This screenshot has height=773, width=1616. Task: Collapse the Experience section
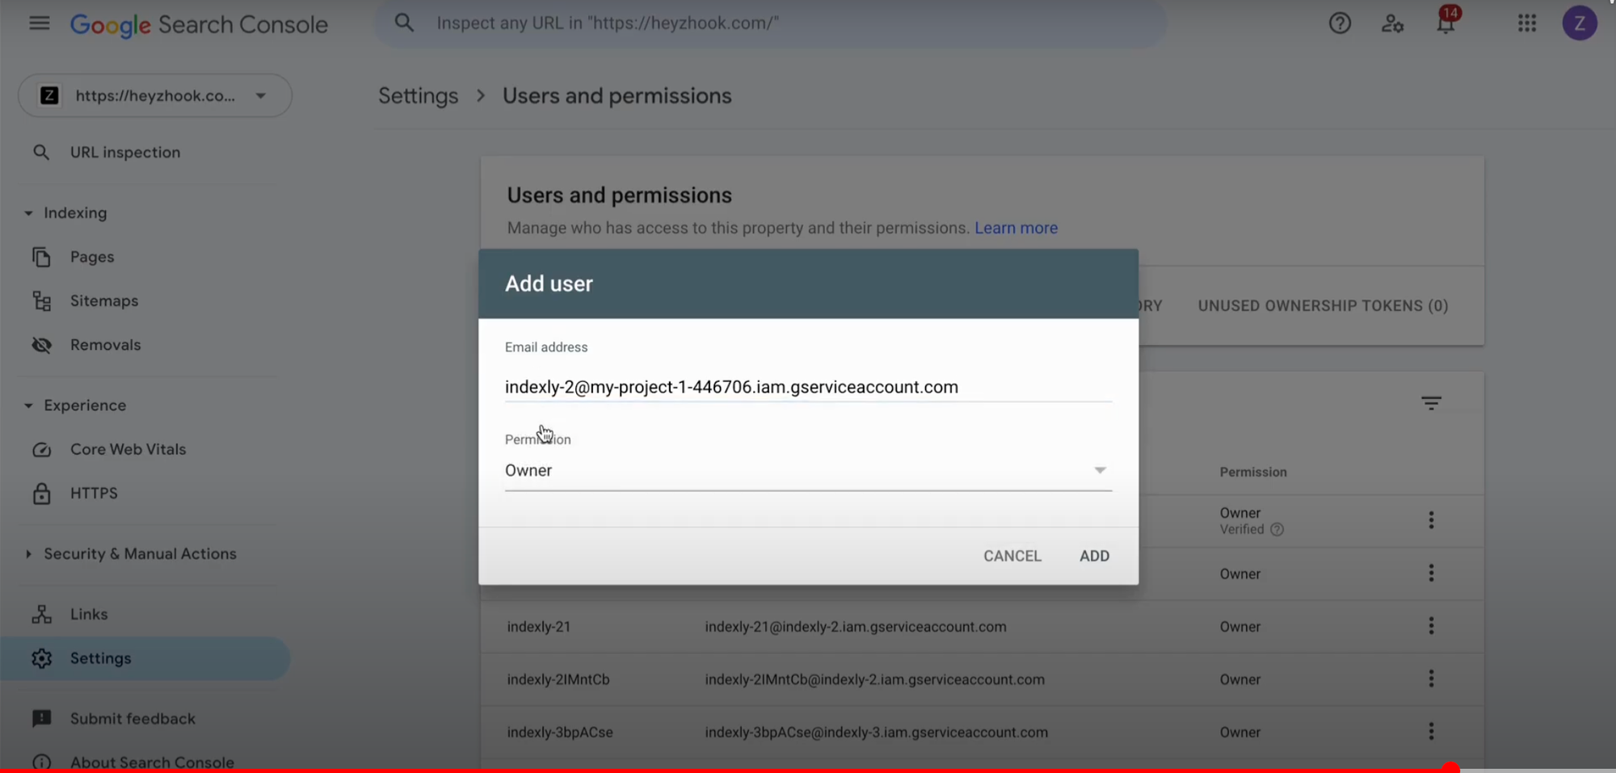[29, 405]
